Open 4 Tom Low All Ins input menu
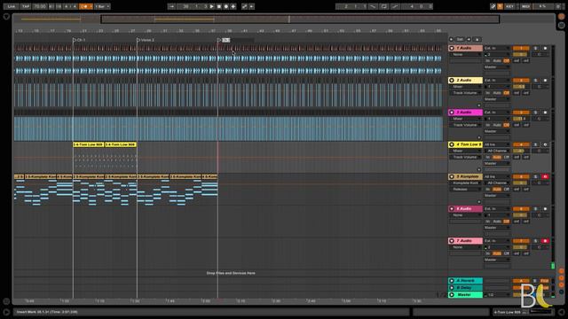The width and height of the screenshot is (568, 319). [497, 144]
